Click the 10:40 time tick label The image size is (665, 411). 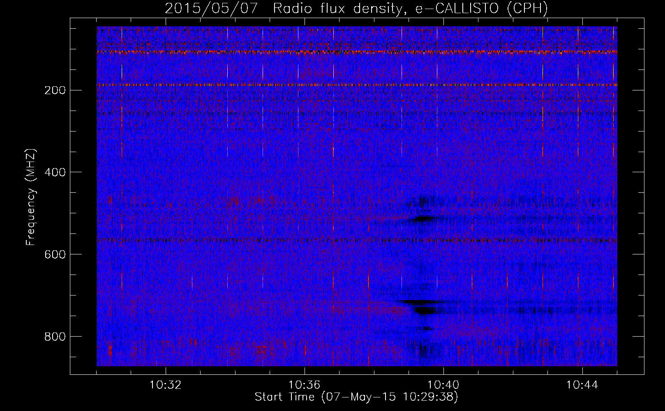click(443, 385)
